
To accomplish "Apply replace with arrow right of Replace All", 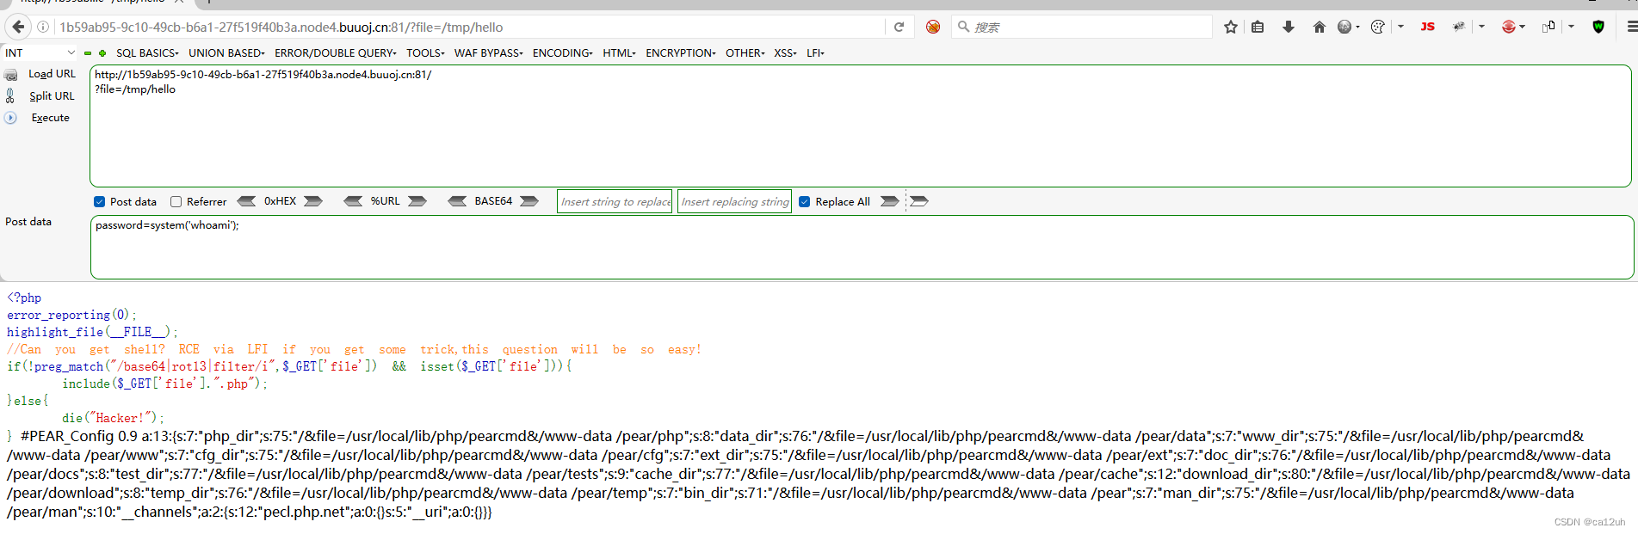I will tap(890, 201).
